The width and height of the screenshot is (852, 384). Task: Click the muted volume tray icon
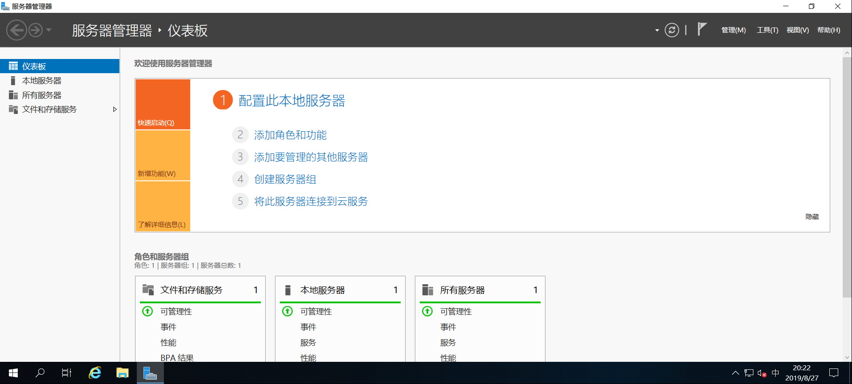pyautogui.click(x=762, y=373)
